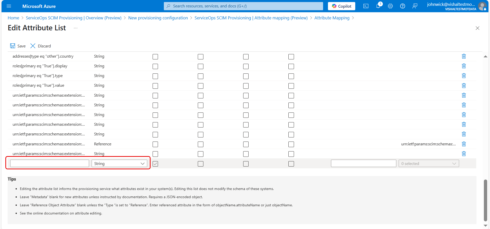The width and height of the screenshot is (490, 229).
Task: Open the '0 selected' dropdown
Action: pos(428,163)
